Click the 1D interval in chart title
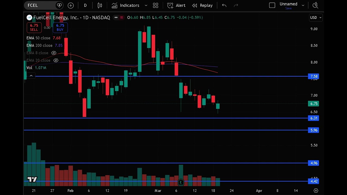The image size is (347, 195). (86, 18)
